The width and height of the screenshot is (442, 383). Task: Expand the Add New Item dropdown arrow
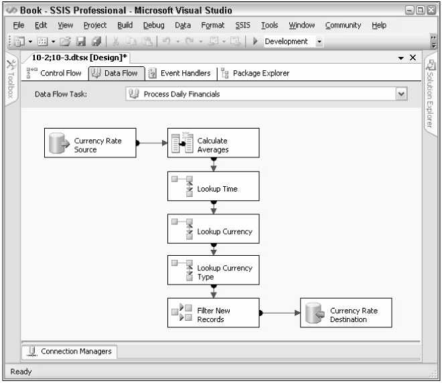(53, 42)
